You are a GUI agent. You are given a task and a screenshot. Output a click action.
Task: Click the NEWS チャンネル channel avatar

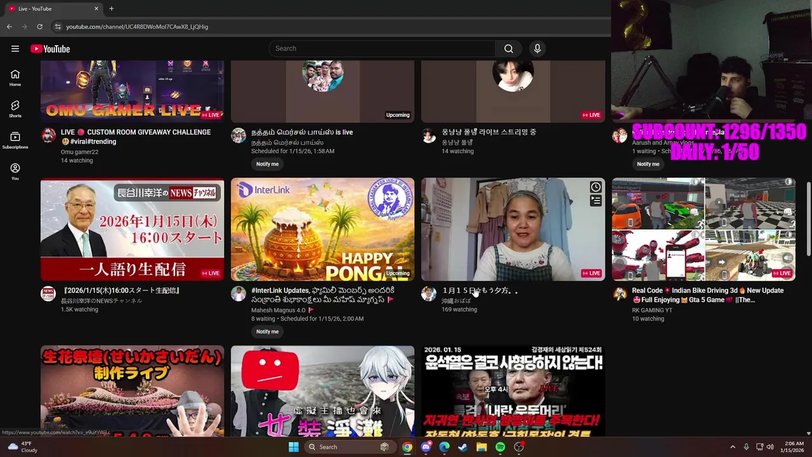click(x=48, y=293)
